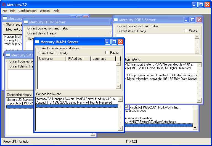The height and width of the screenshot is (146, 212).
Task: Select IMAP4 'Copyright (c) 1993-2003, David Harris' line
Action: pos(77,102)
